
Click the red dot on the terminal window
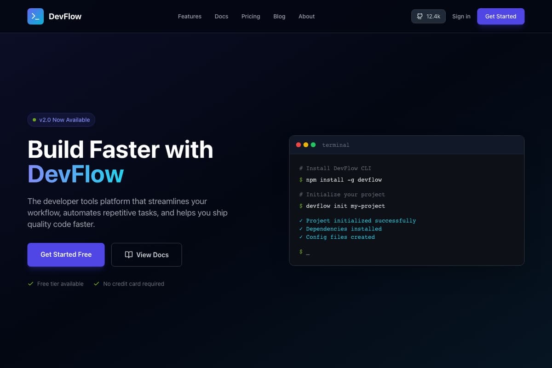click(299, 144)
